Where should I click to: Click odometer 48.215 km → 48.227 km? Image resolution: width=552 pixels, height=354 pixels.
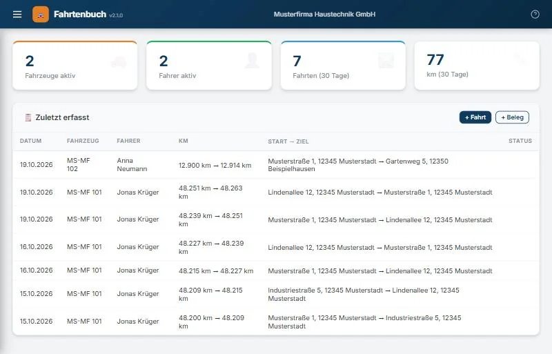[216, 271]
